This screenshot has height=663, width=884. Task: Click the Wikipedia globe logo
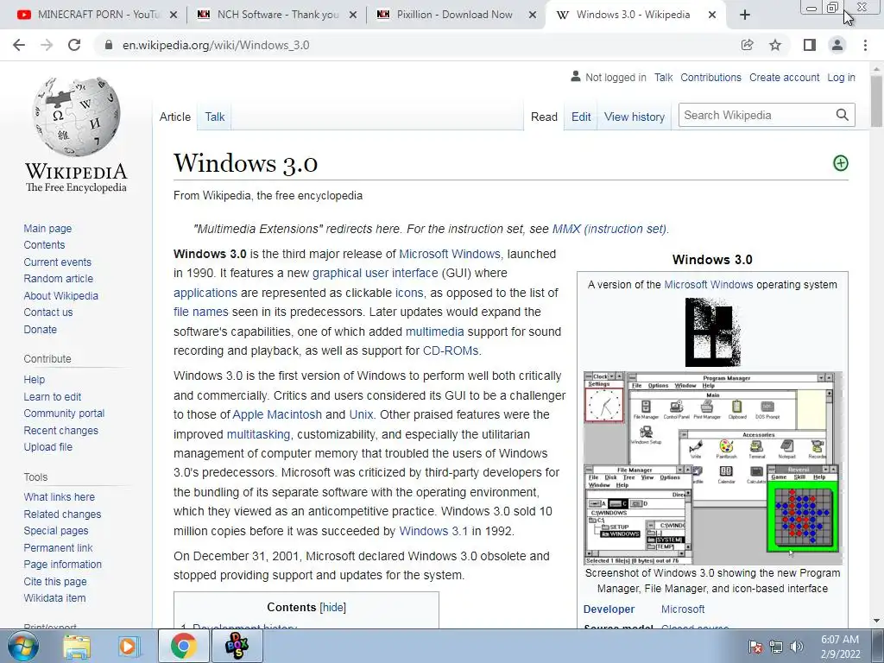coord(76,117)
